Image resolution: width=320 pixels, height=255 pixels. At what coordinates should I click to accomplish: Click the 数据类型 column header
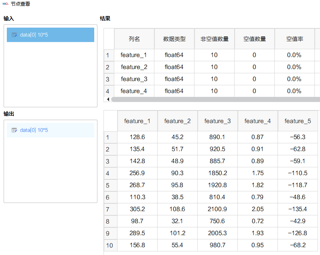174,39
